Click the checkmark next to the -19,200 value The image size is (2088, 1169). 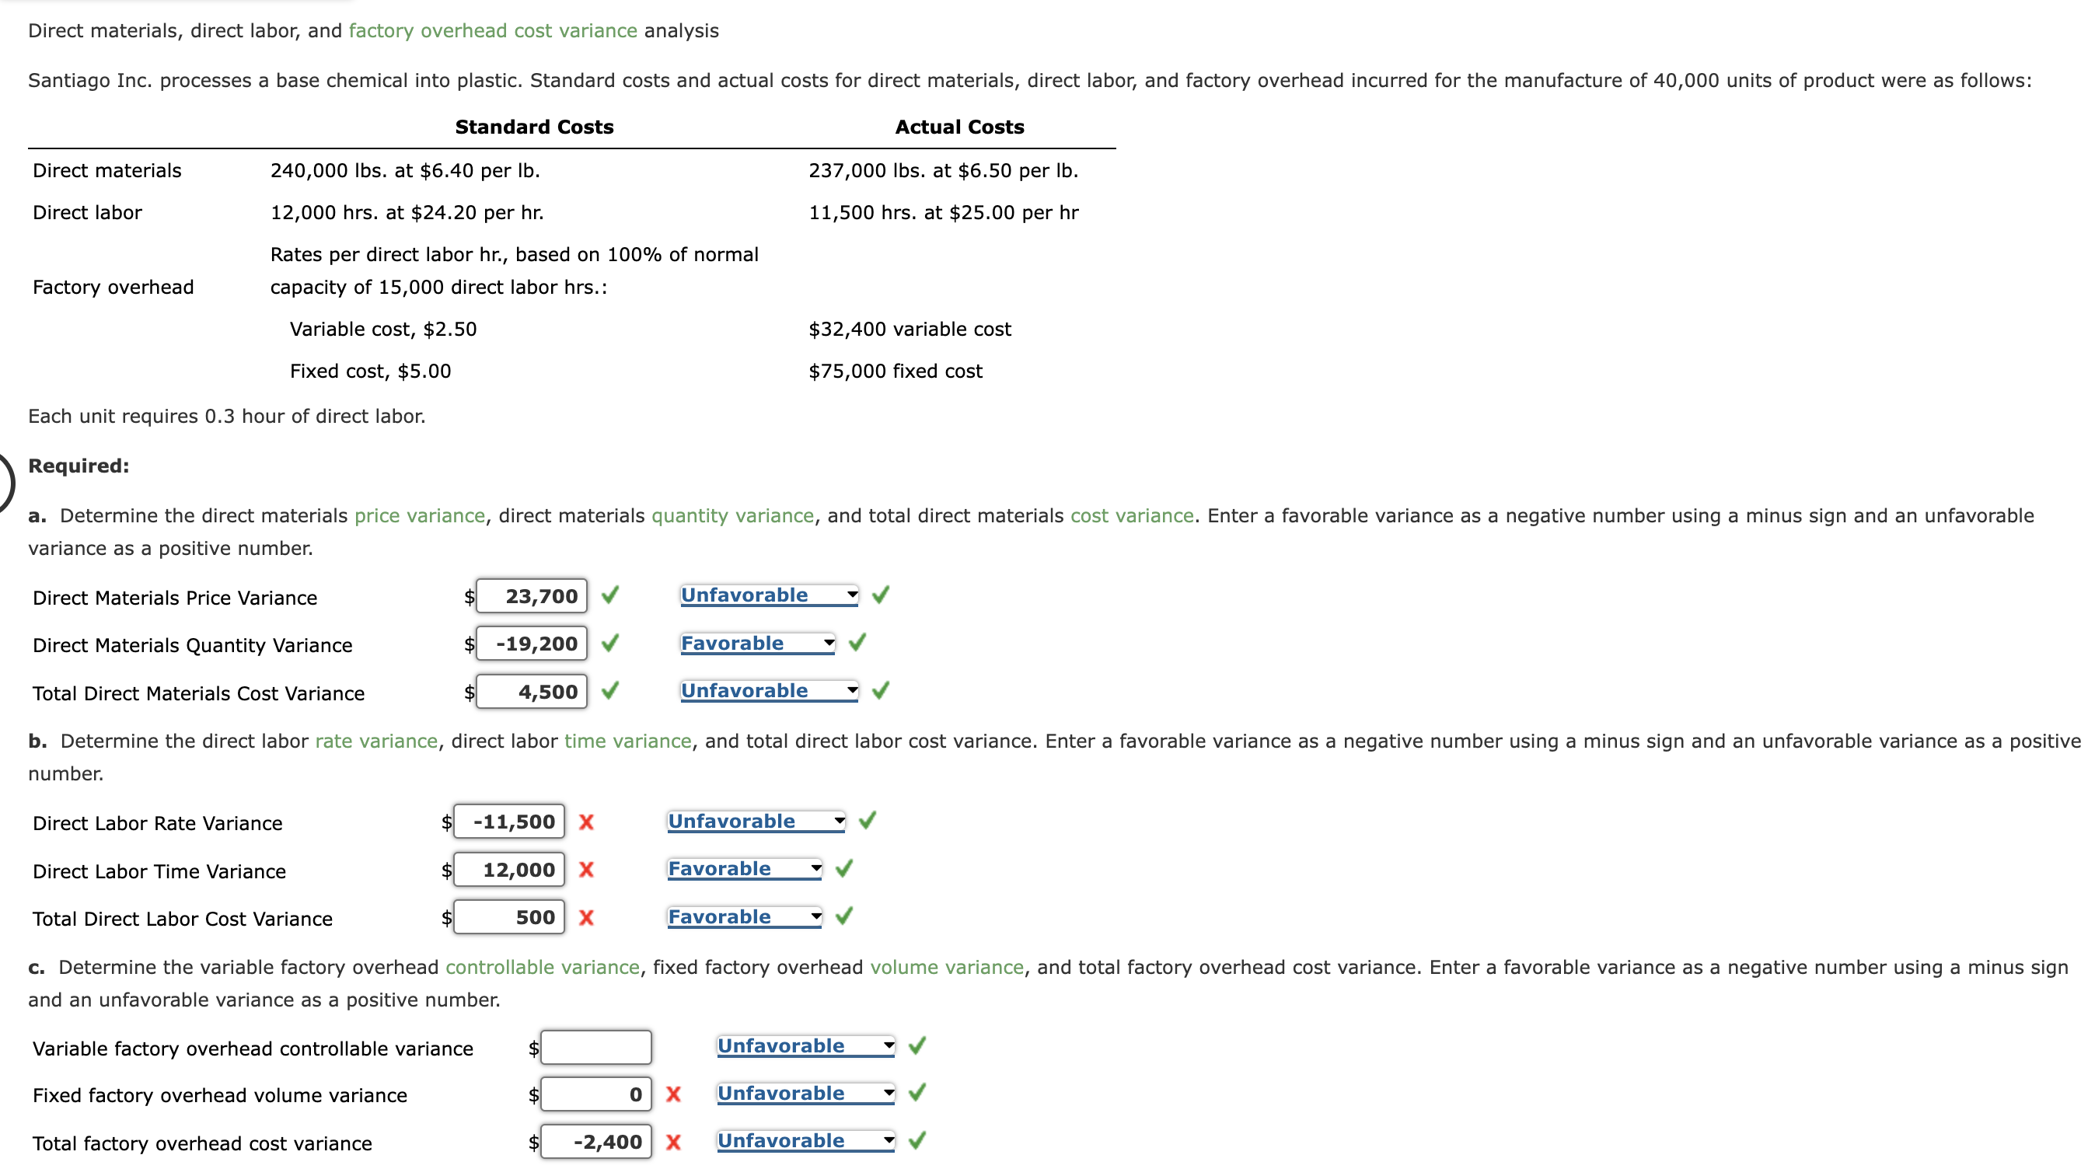pos(611,644)
